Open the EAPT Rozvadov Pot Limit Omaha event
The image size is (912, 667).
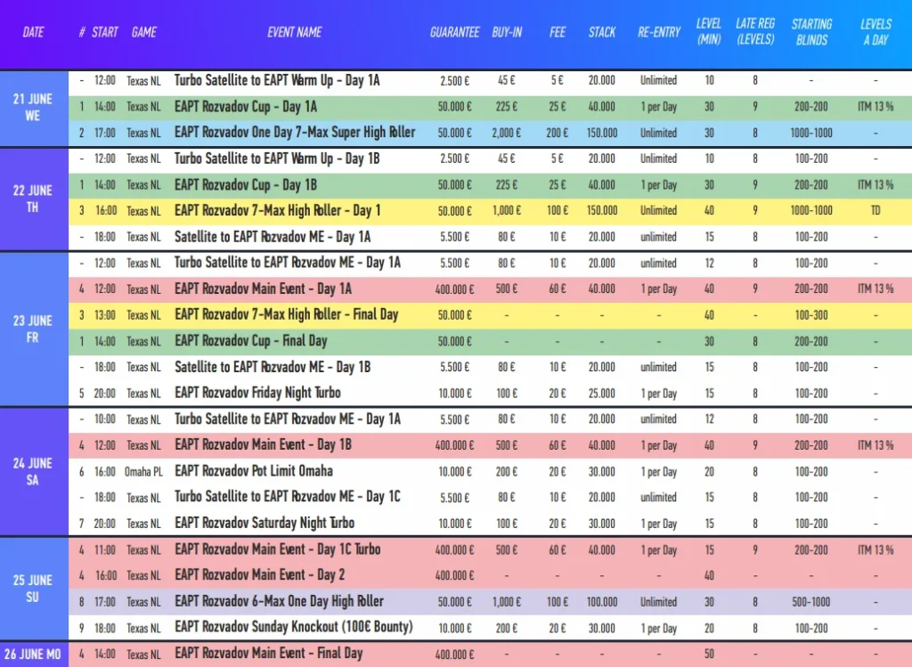254,471
